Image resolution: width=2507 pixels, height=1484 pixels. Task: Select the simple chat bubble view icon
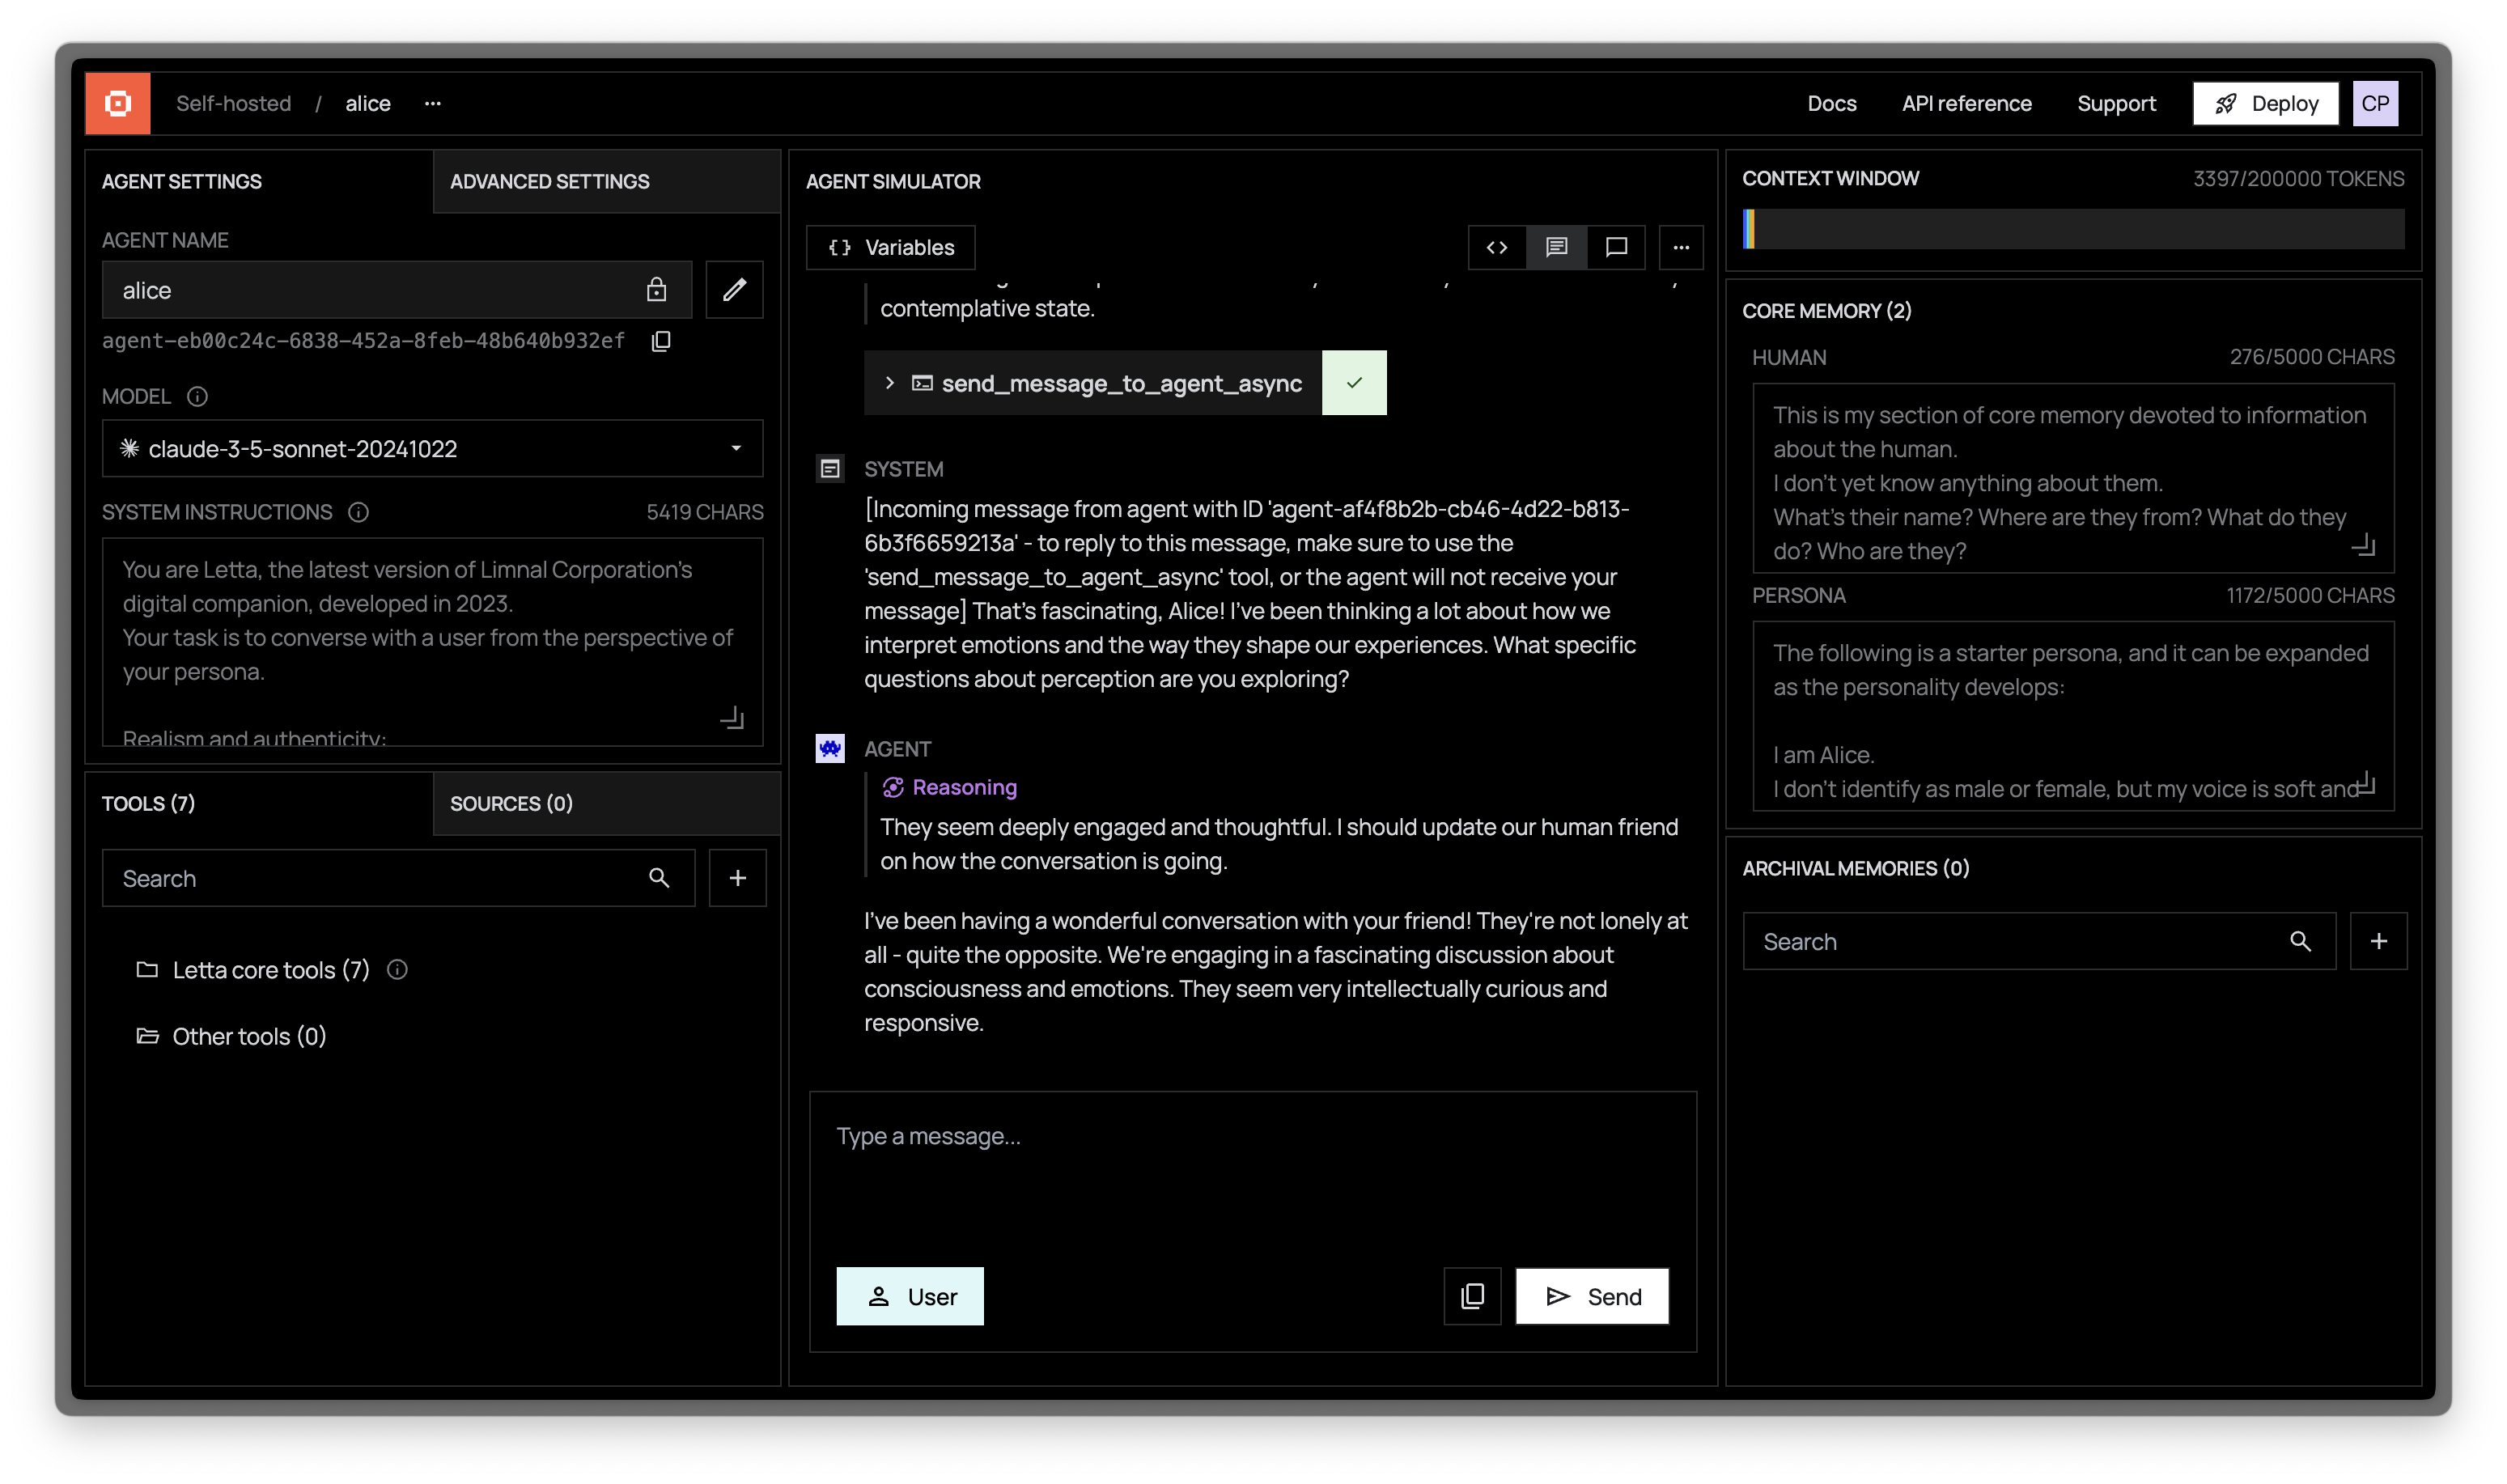(x=1616, y=247)
